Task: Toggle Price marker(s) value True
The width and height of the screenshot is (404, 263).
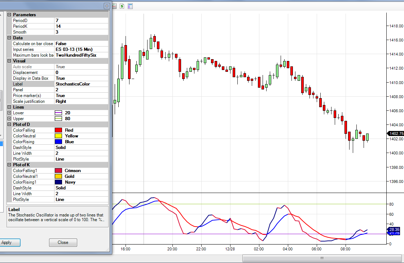Action: pyautogui.click(x=82, y=96)
